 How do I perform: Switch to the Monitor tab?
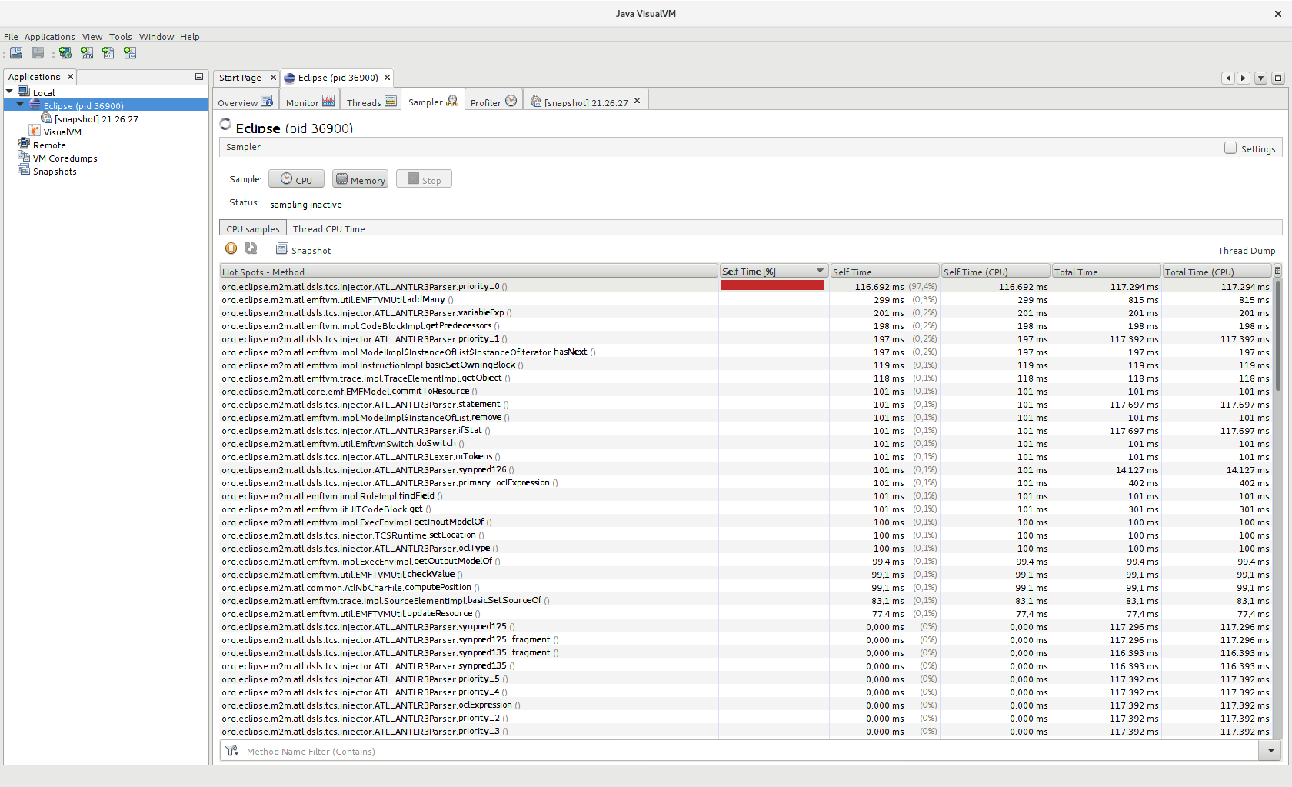point(310,102)
